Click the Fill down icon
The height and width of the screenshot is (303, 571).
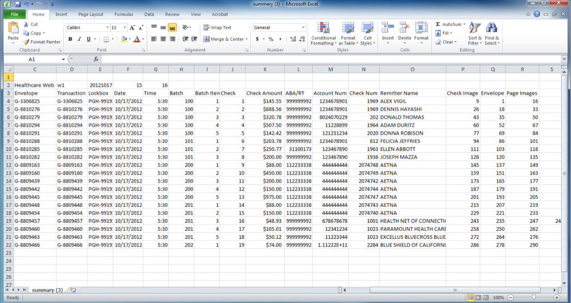click(438, 33)
